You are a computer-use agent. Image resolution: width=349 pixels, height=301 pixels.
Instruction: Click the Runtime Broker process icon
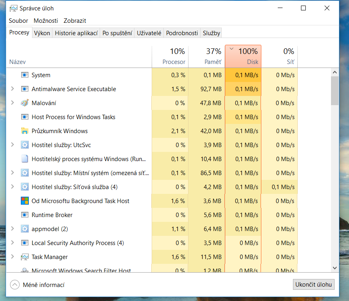coord(25,215)
